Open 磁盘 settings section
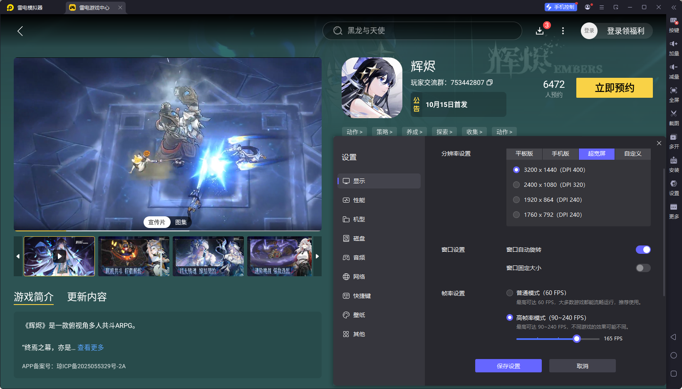 point(379,238)
